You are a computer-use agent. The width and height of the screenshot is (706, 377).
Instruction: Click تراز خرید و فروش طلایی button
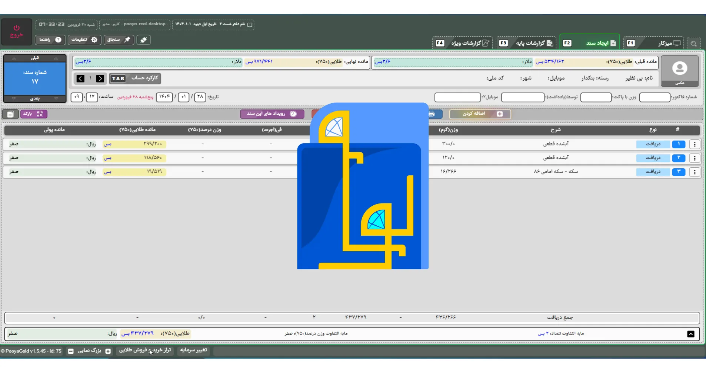point(145,350)
